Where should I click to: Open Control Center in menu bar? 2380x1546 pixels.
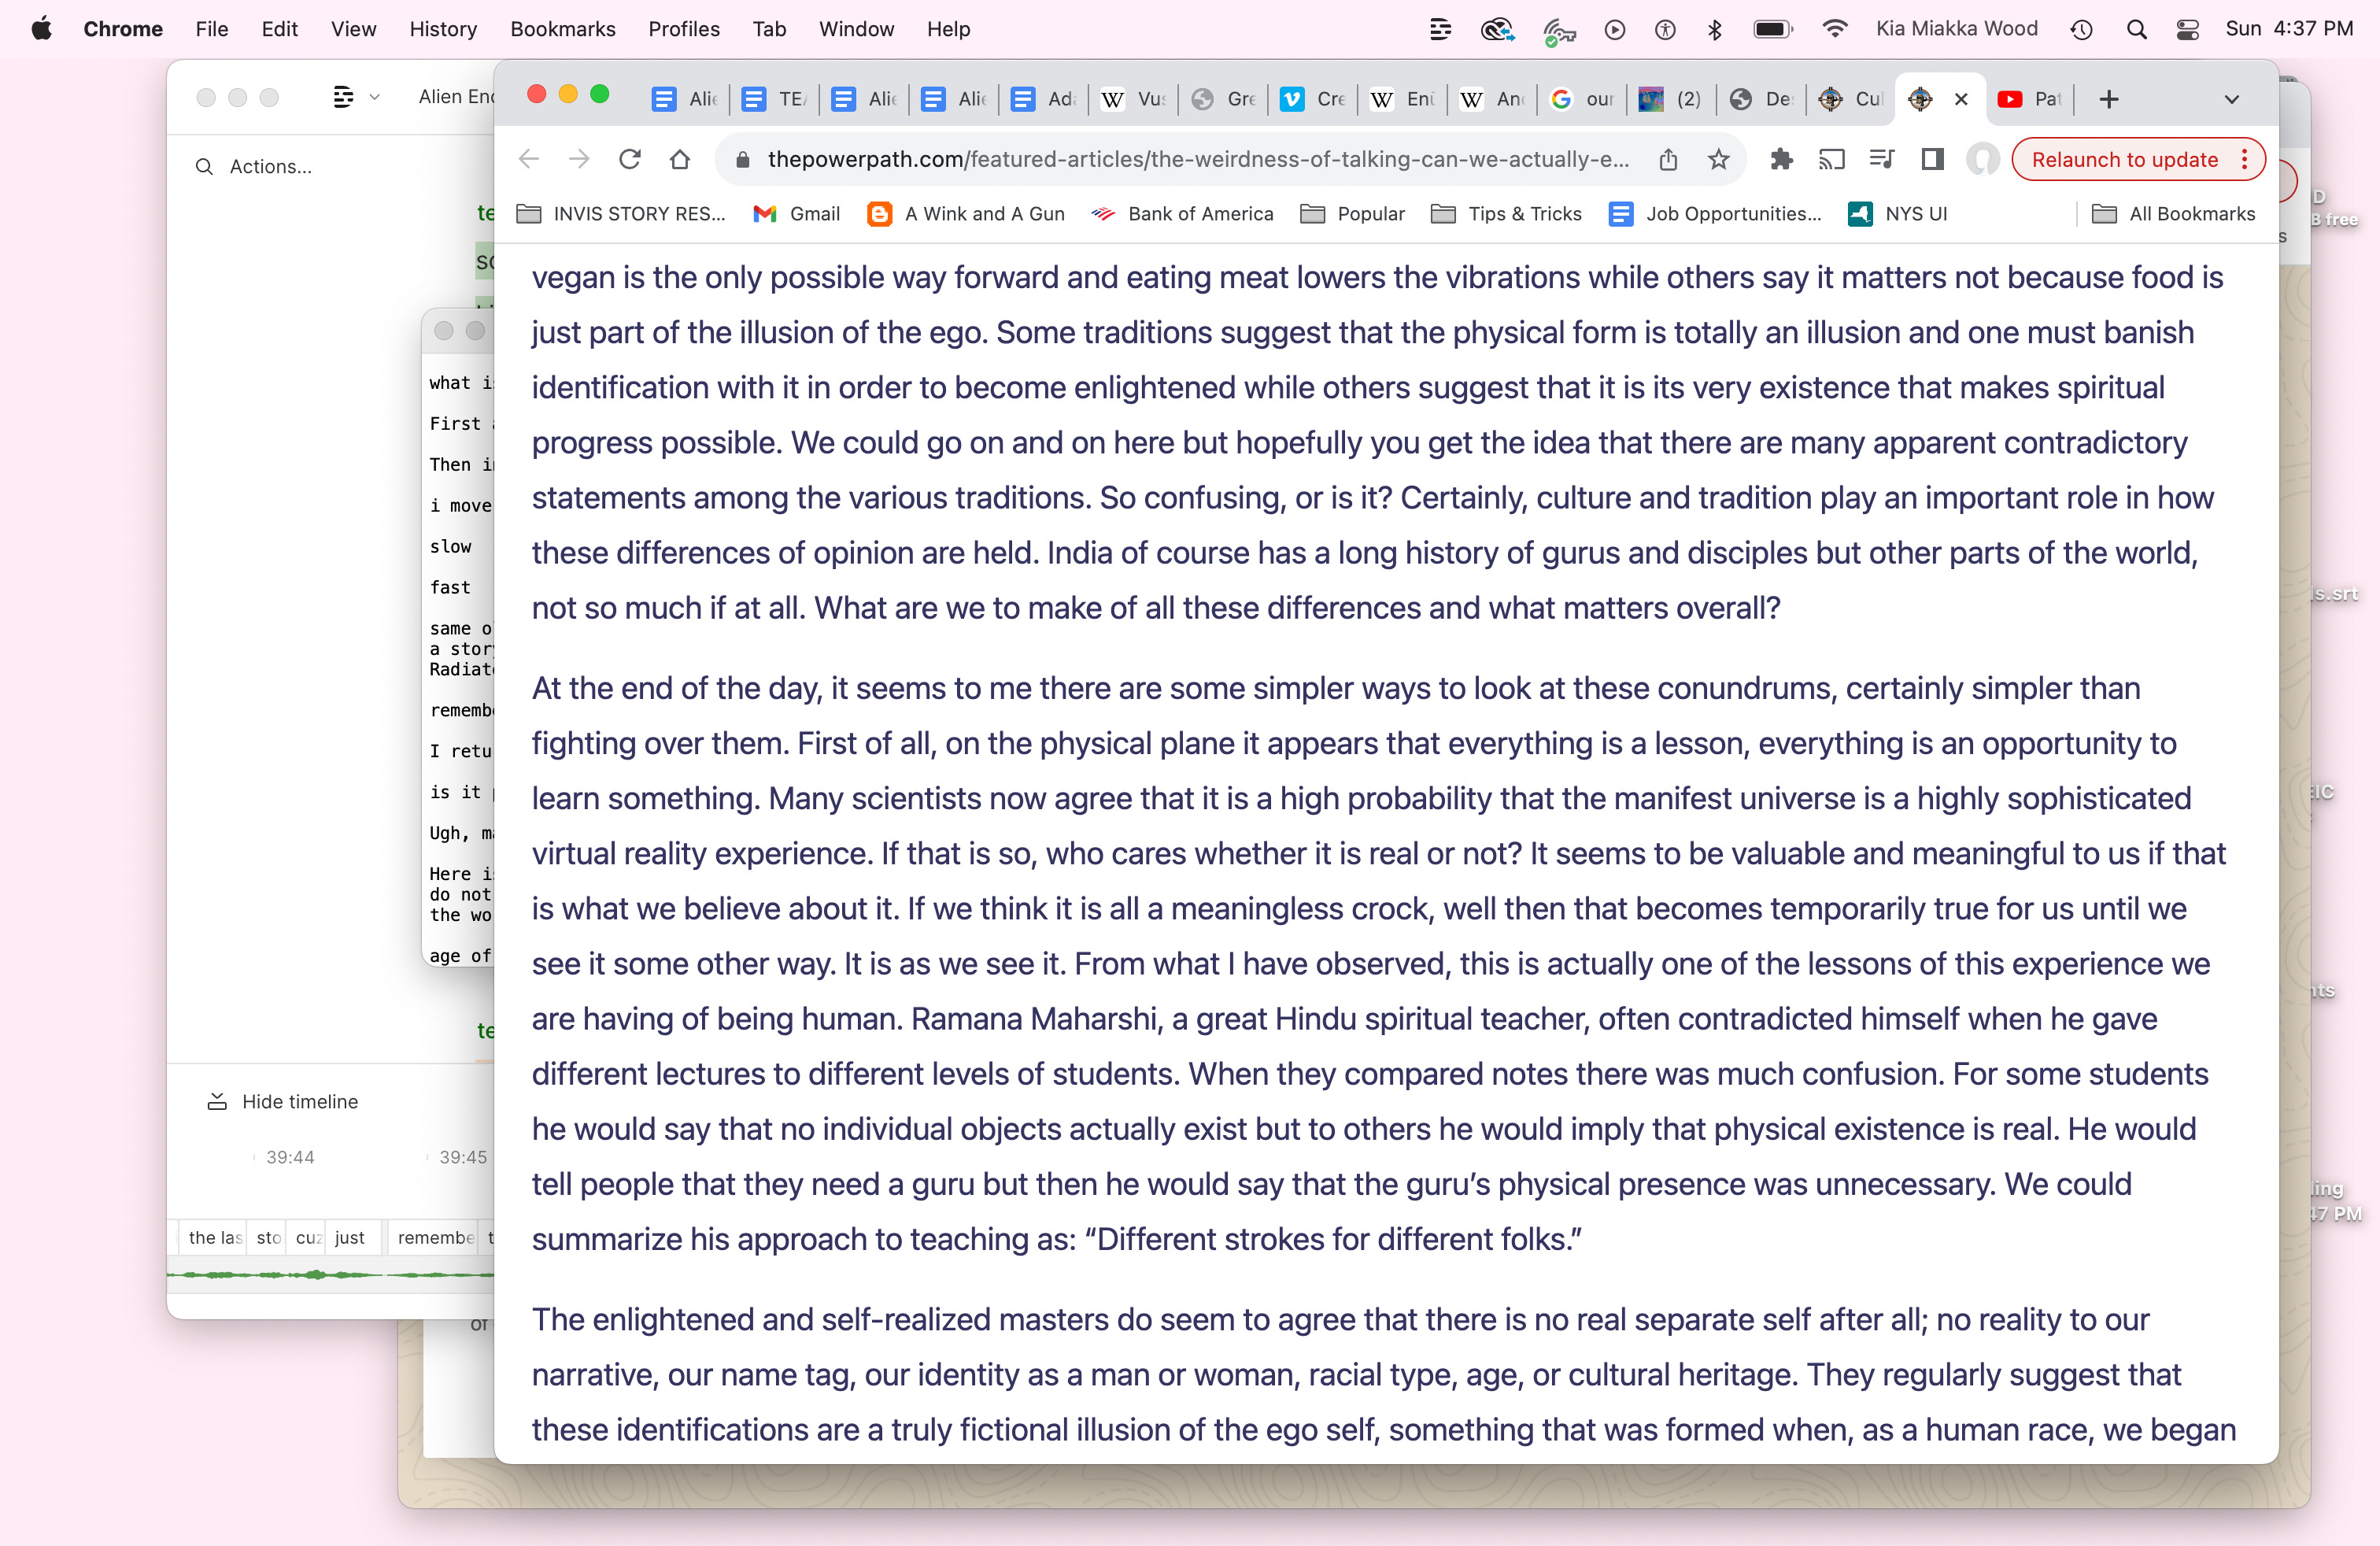pyautogui.click(x=2187, y=29)
